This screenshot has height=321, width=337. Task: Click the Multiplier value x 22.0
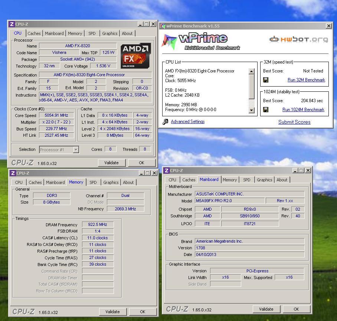point(56,122)
